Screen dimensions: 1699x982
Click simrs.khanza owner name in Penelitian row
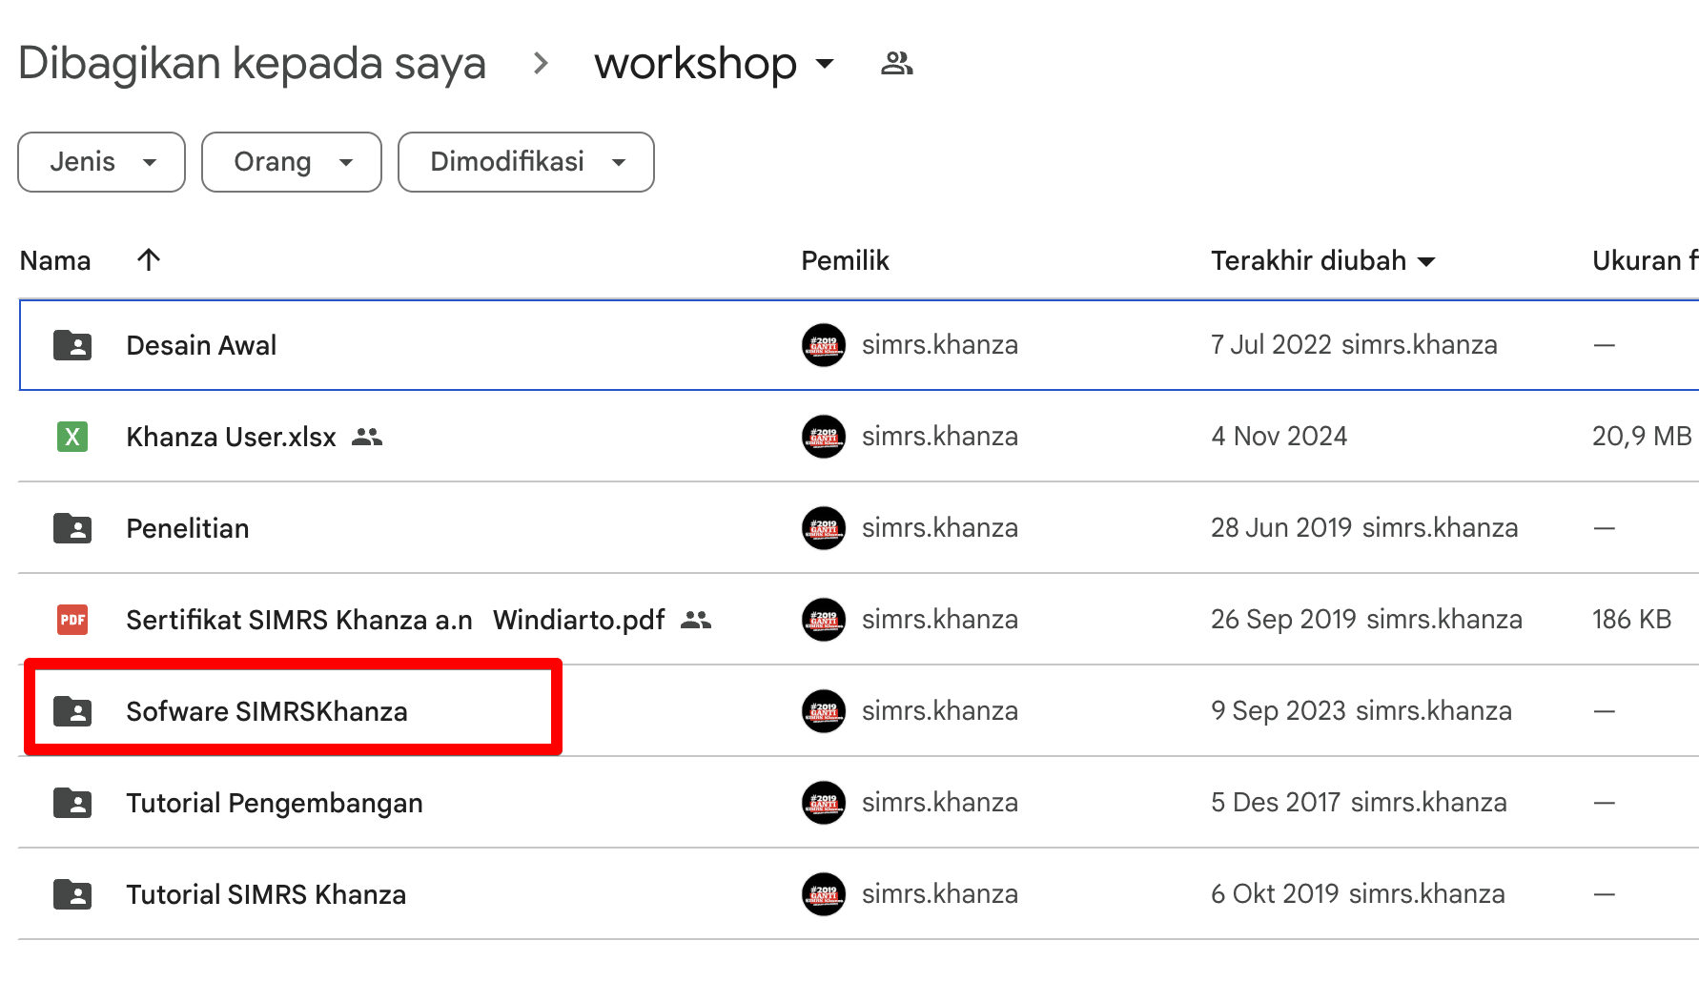coord(940,528)
